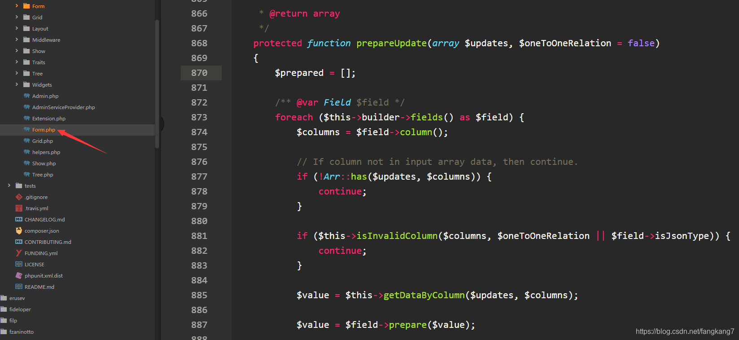Click the getDataByColumn method call
The width and height of the screenshot is (739, 340).
point(424,295)
